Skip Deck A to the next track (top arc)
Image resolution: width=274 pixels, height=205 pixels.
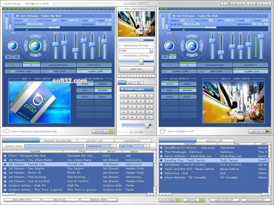[x=35, y=36]
